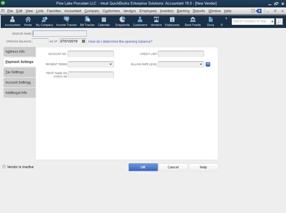The width and height of the screenshot is (286, 213).
Task: Toggle Vendor is inactive checkbox
Action: (4, 167)
